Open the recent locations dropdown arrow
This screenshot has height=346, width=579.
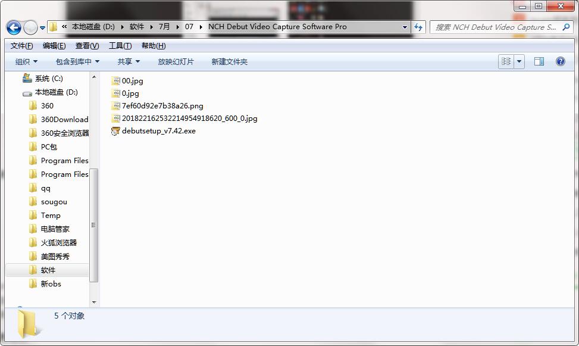click(x=42, y=28)
